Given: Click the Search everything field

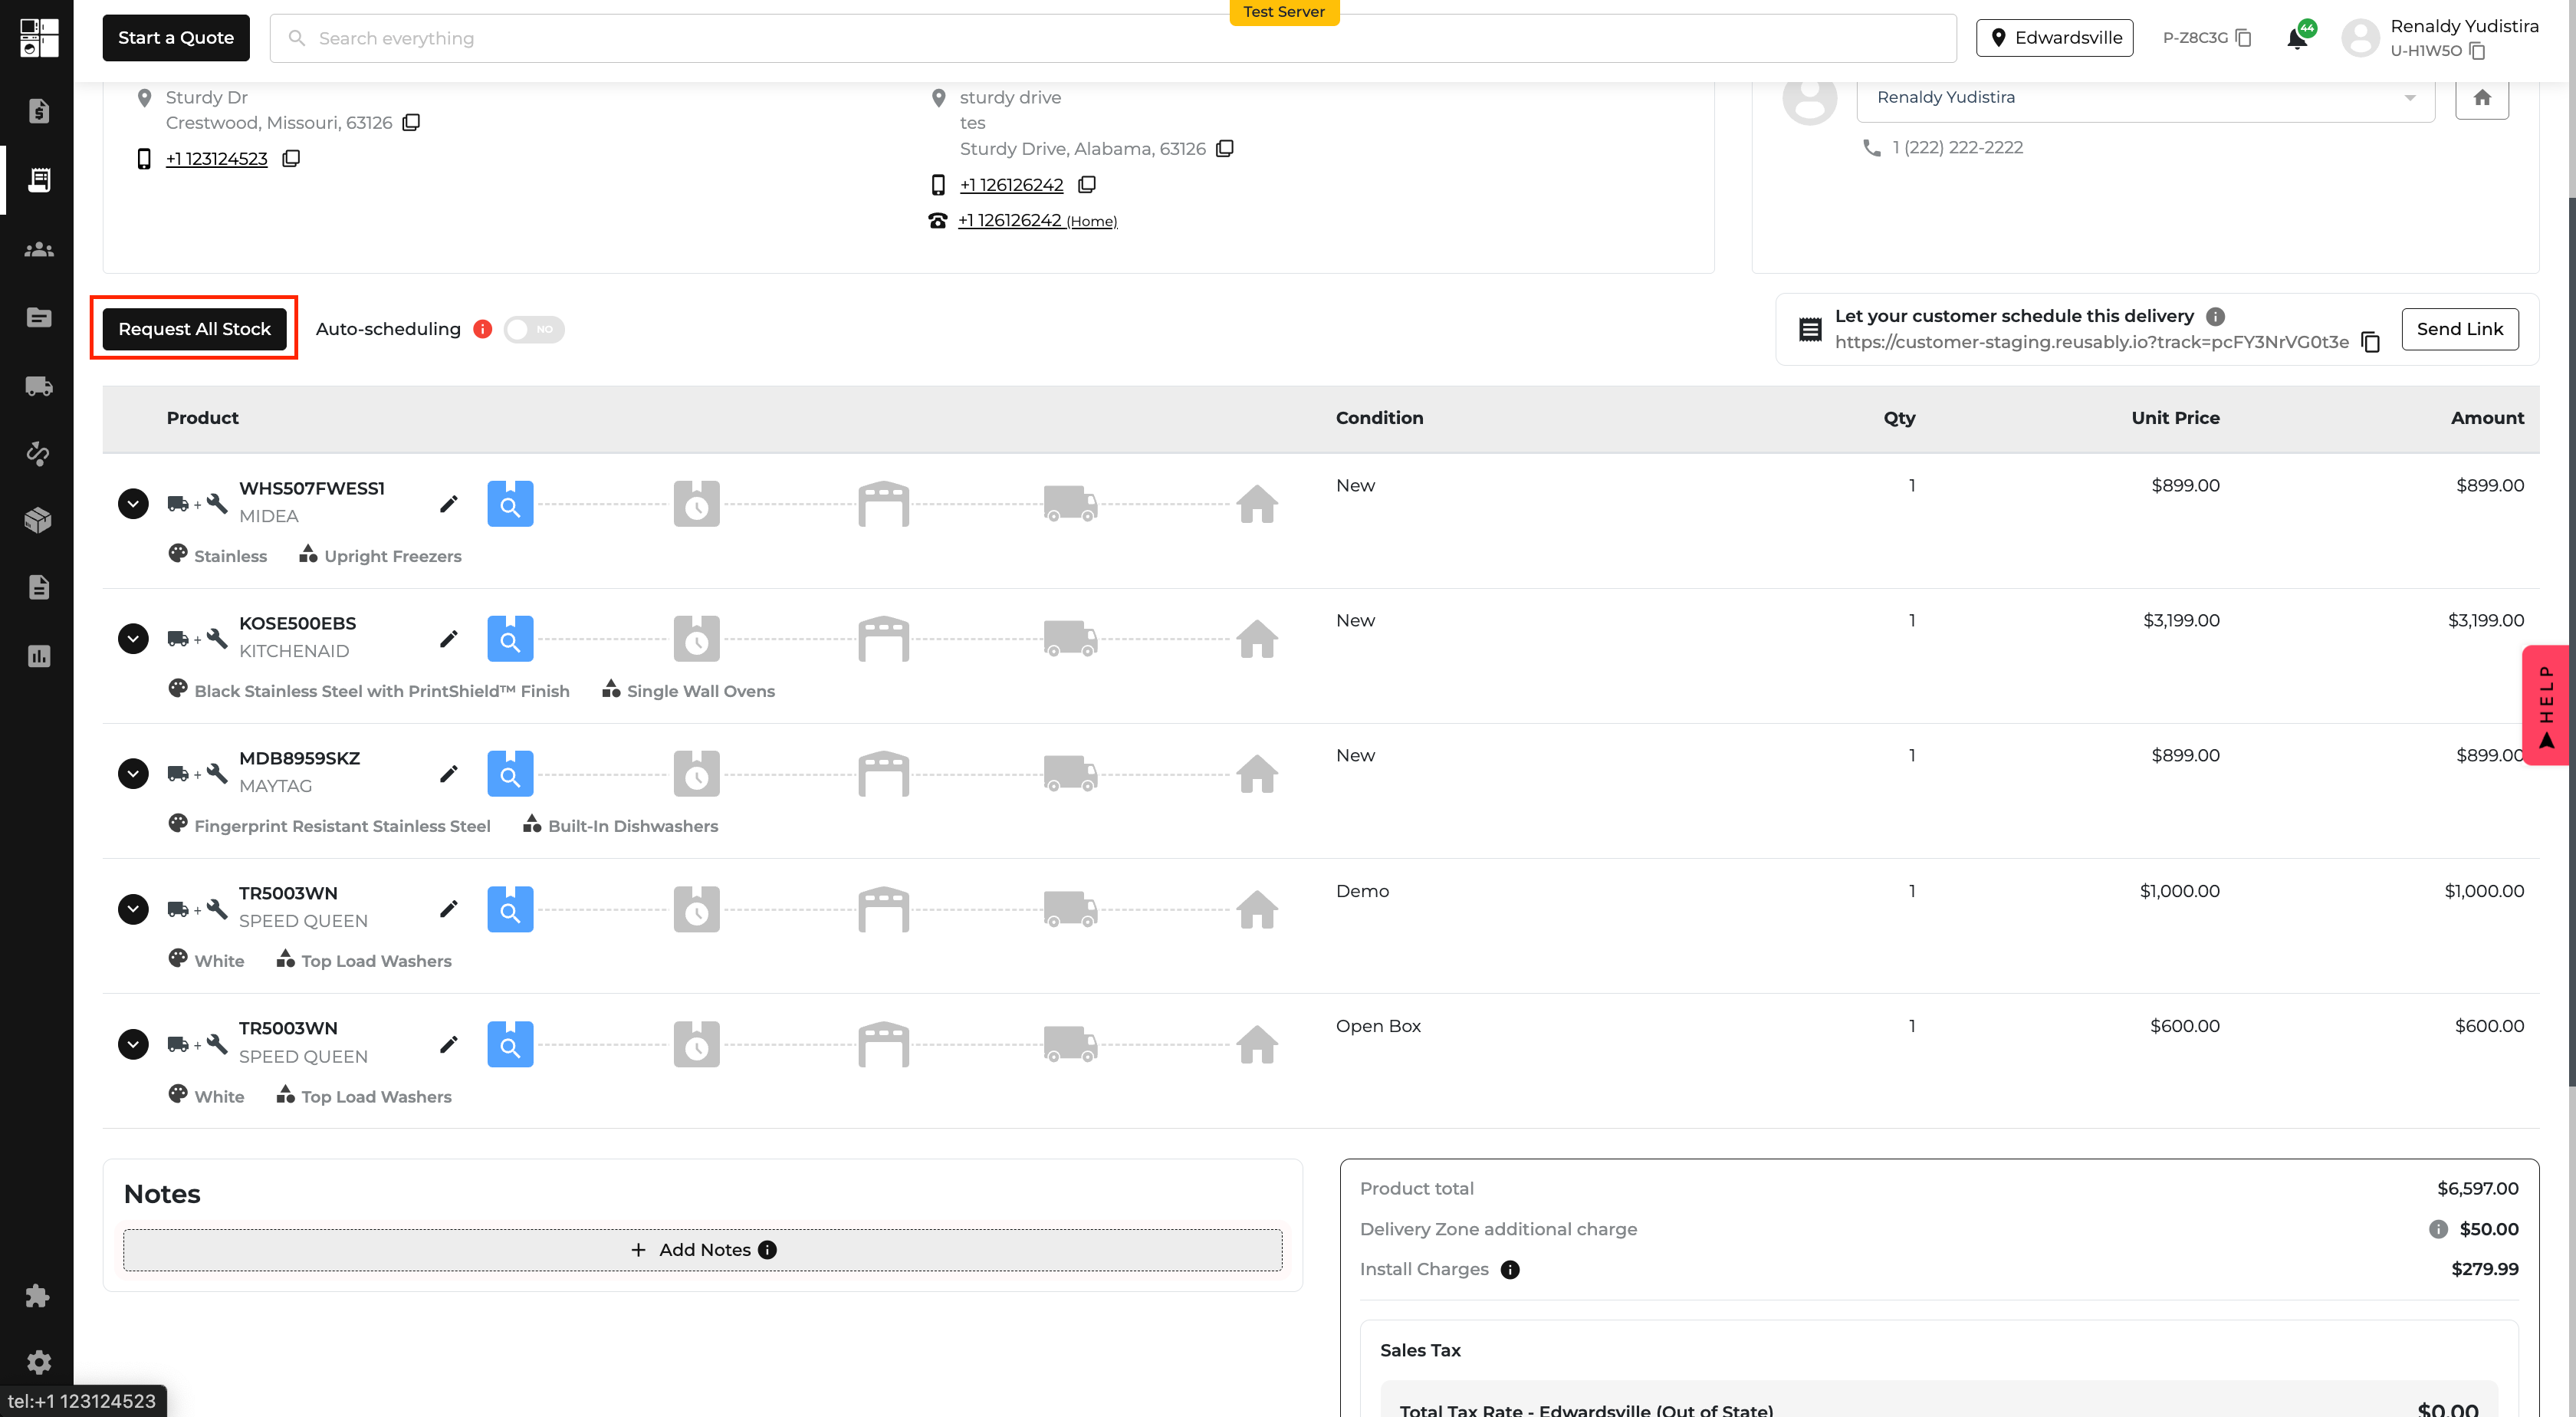Looking at the screenshot, I should pos(1110,38).
